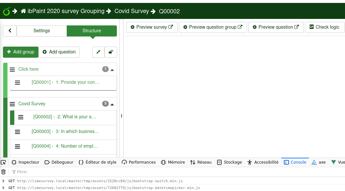Click drag handle of Q00003 question
This screenshot has width=345, height=191.
(18, 132)
